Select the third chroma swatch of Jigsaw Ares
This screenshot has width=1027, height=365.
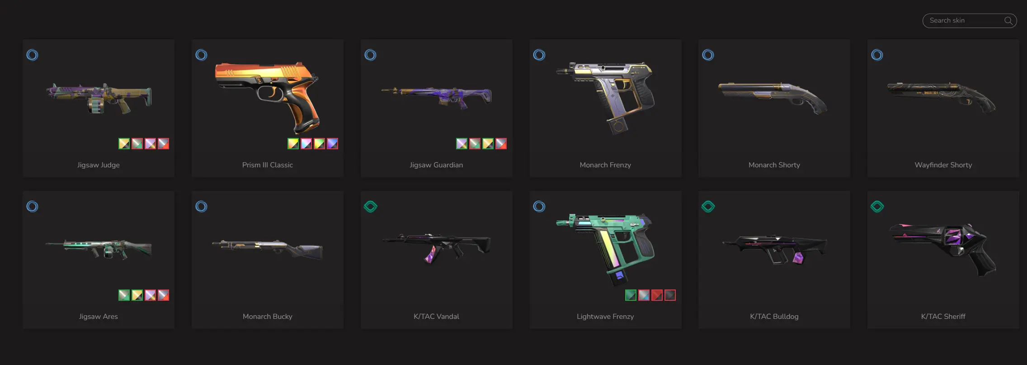[x=150, y=295]
